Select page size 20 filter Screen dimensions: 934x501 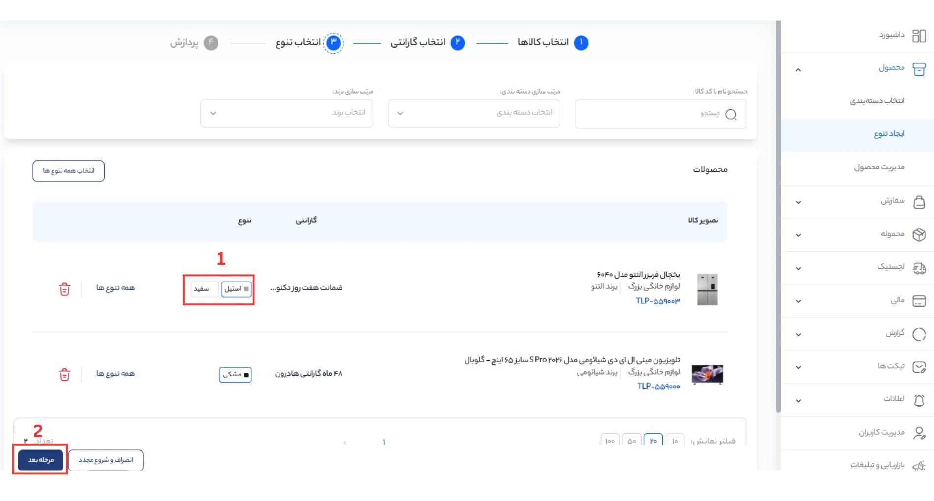(653, 440)
